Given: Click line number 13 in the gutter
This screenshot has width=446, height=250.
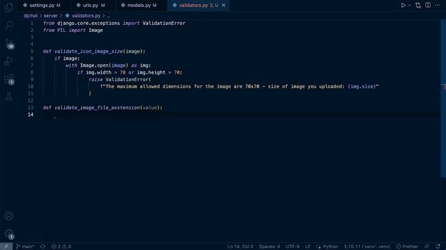Looking at the screenshot, I should pos(31,108).
